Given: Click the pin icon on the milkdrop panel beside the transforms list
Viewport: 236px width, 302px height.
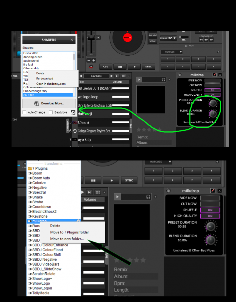Looking at the screenshot, I should pos(213,191).
